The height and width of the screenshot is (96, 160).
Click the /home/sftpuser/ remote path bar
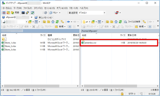(120, 31)
